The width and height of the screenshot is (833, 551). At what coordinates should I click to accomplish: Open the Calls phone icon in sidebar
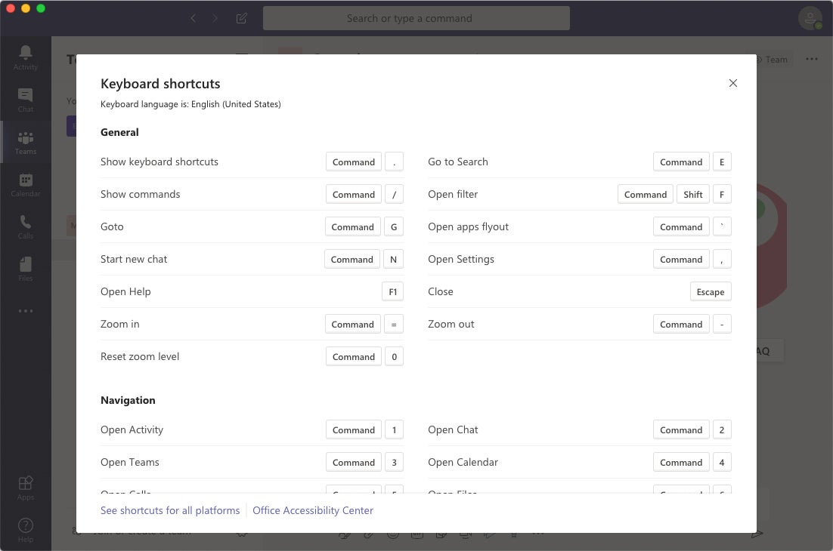pos(26,227)
